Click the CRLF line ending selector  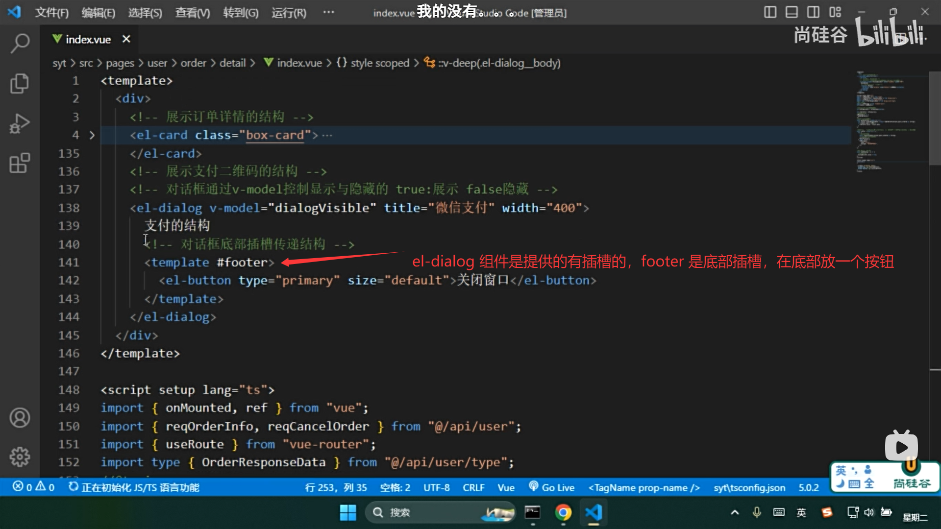pyautogui.click(x=473, y=487)
